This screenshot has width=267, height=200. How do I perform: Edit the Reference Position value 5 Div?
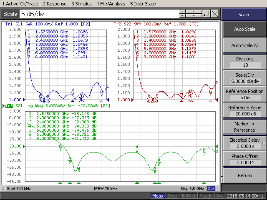[x=245, y=97]
